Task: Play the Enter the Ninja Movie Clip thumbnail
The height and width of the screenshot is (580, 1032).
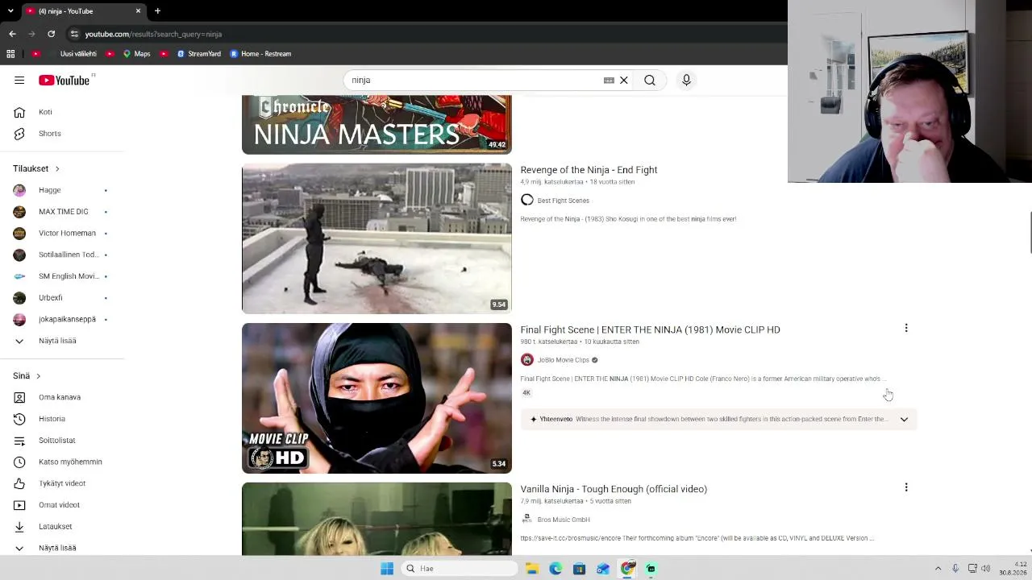Action: click(x=377, y=398)
